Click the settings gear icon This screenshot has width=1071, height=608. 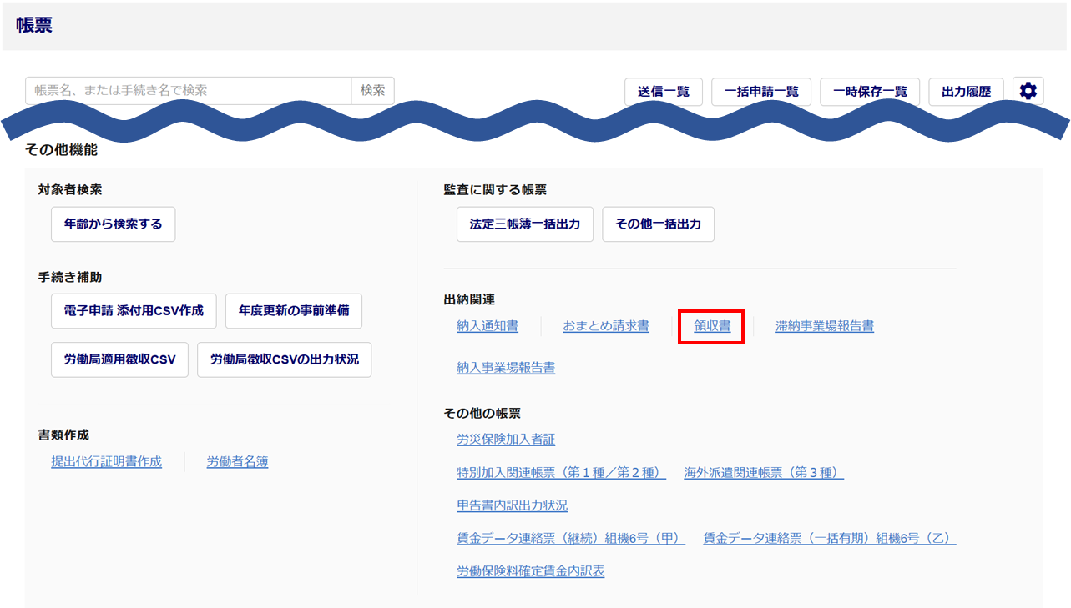pos(1028,91)
